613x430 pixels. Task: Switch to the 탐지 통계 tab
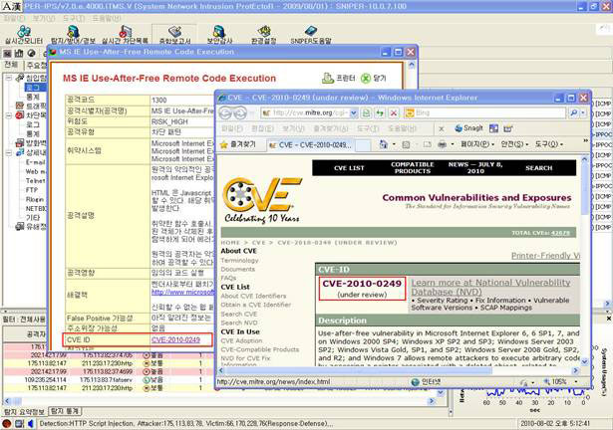tap(66, 411)
